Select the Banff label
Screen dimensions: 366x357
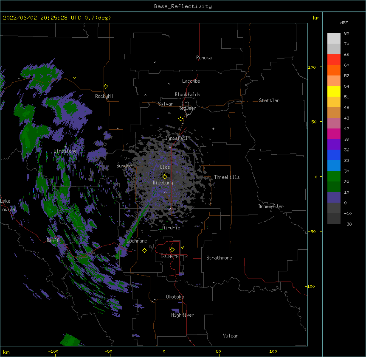pos(53,240)
